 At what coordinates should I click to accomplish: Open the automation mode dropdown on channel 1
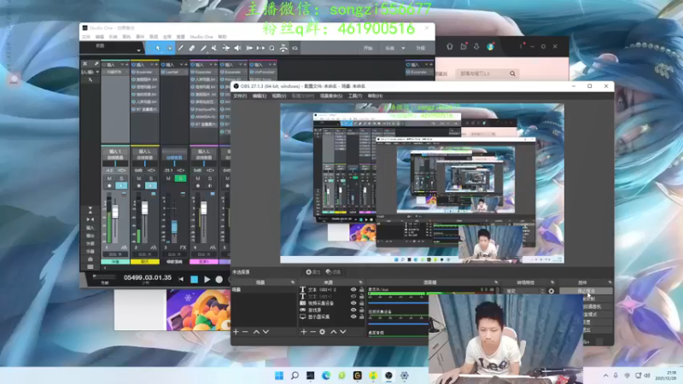[115, 254]
